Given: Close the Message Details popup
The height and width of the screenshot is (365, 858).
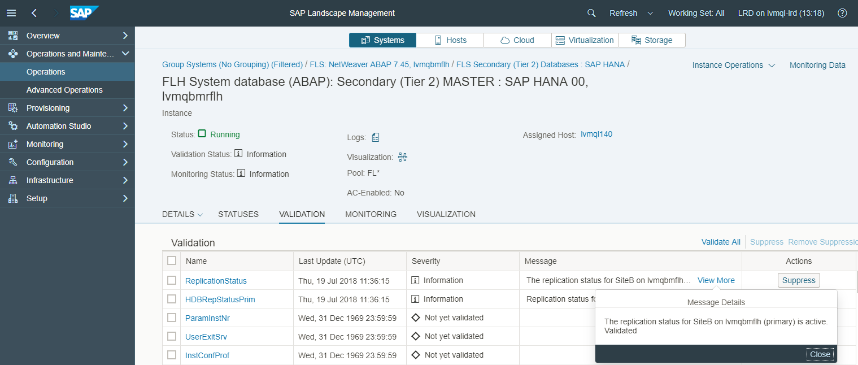Looking at the screenshot, I should [820, 354].
